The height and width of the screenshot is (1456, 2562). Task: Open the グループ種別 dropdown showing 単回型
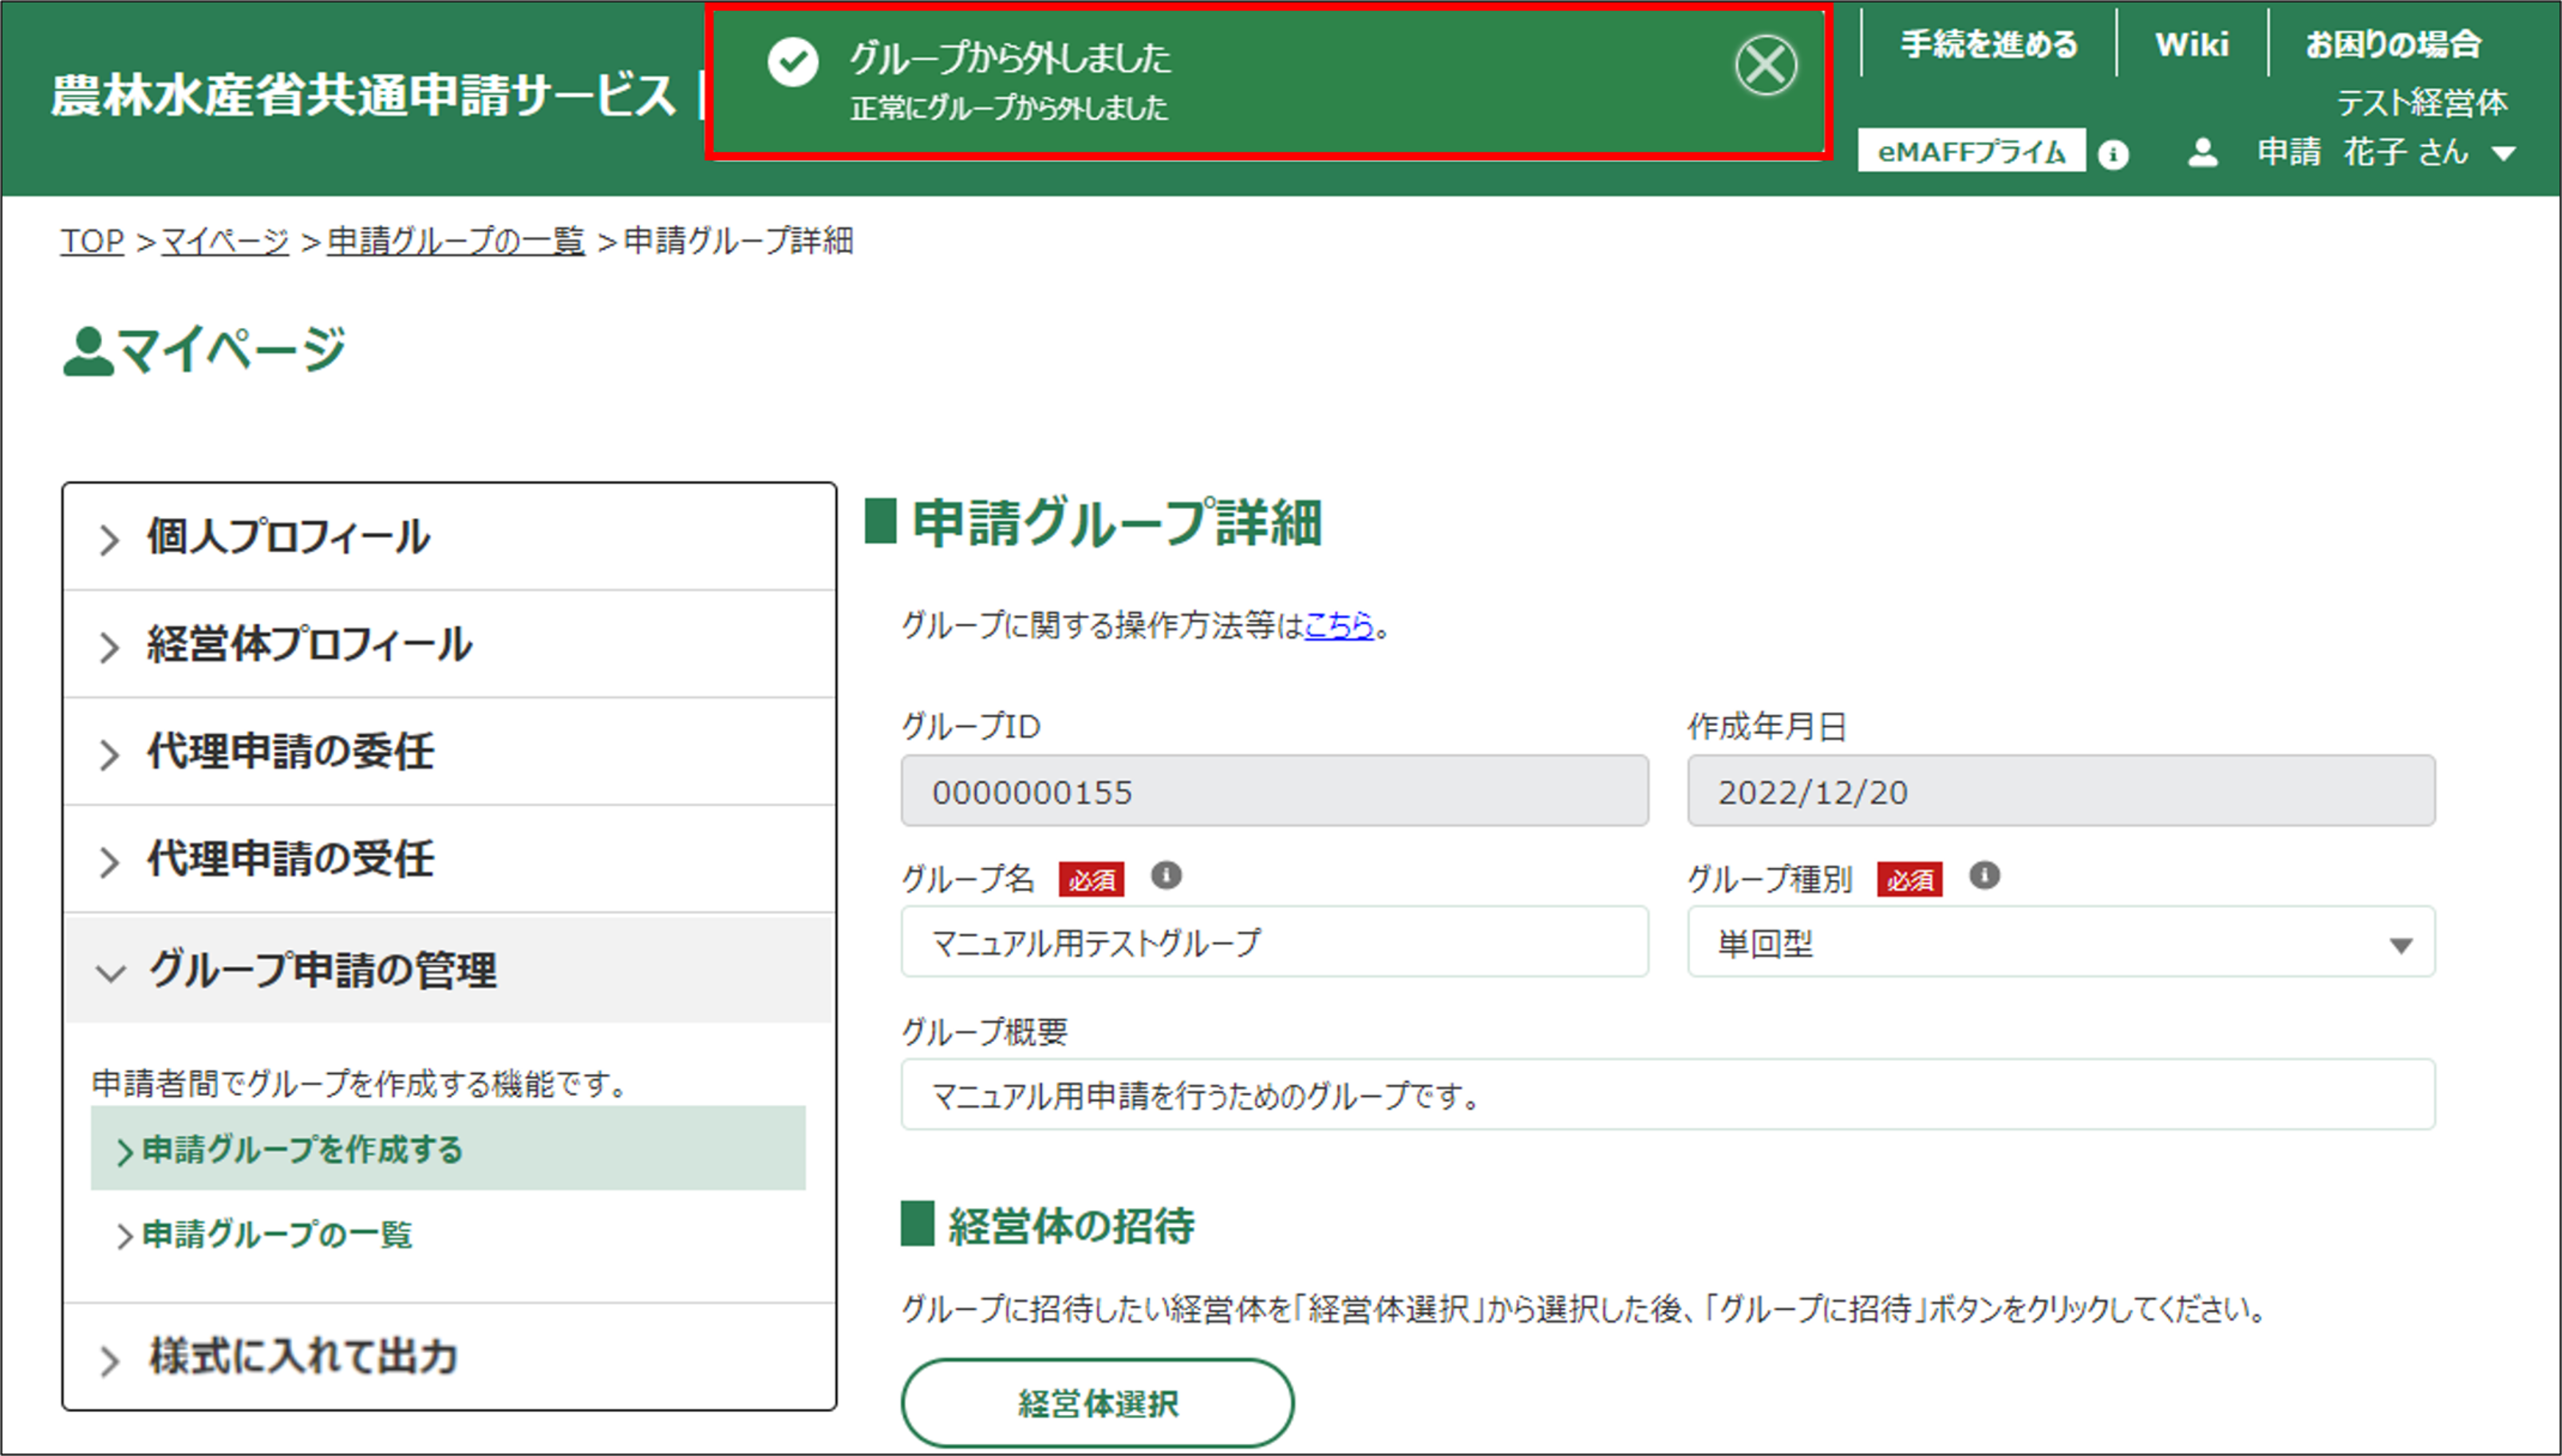2060,942
